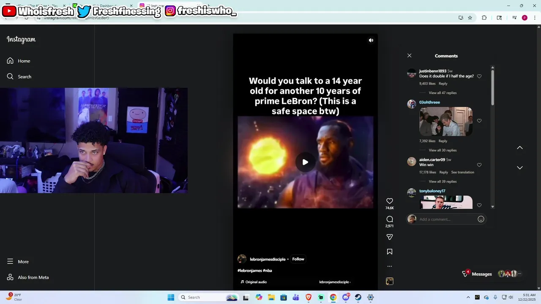The height and width of the screenshot is (304, 541).
Task: Click the taskbar Search box
Action: [x=209, y=297]
